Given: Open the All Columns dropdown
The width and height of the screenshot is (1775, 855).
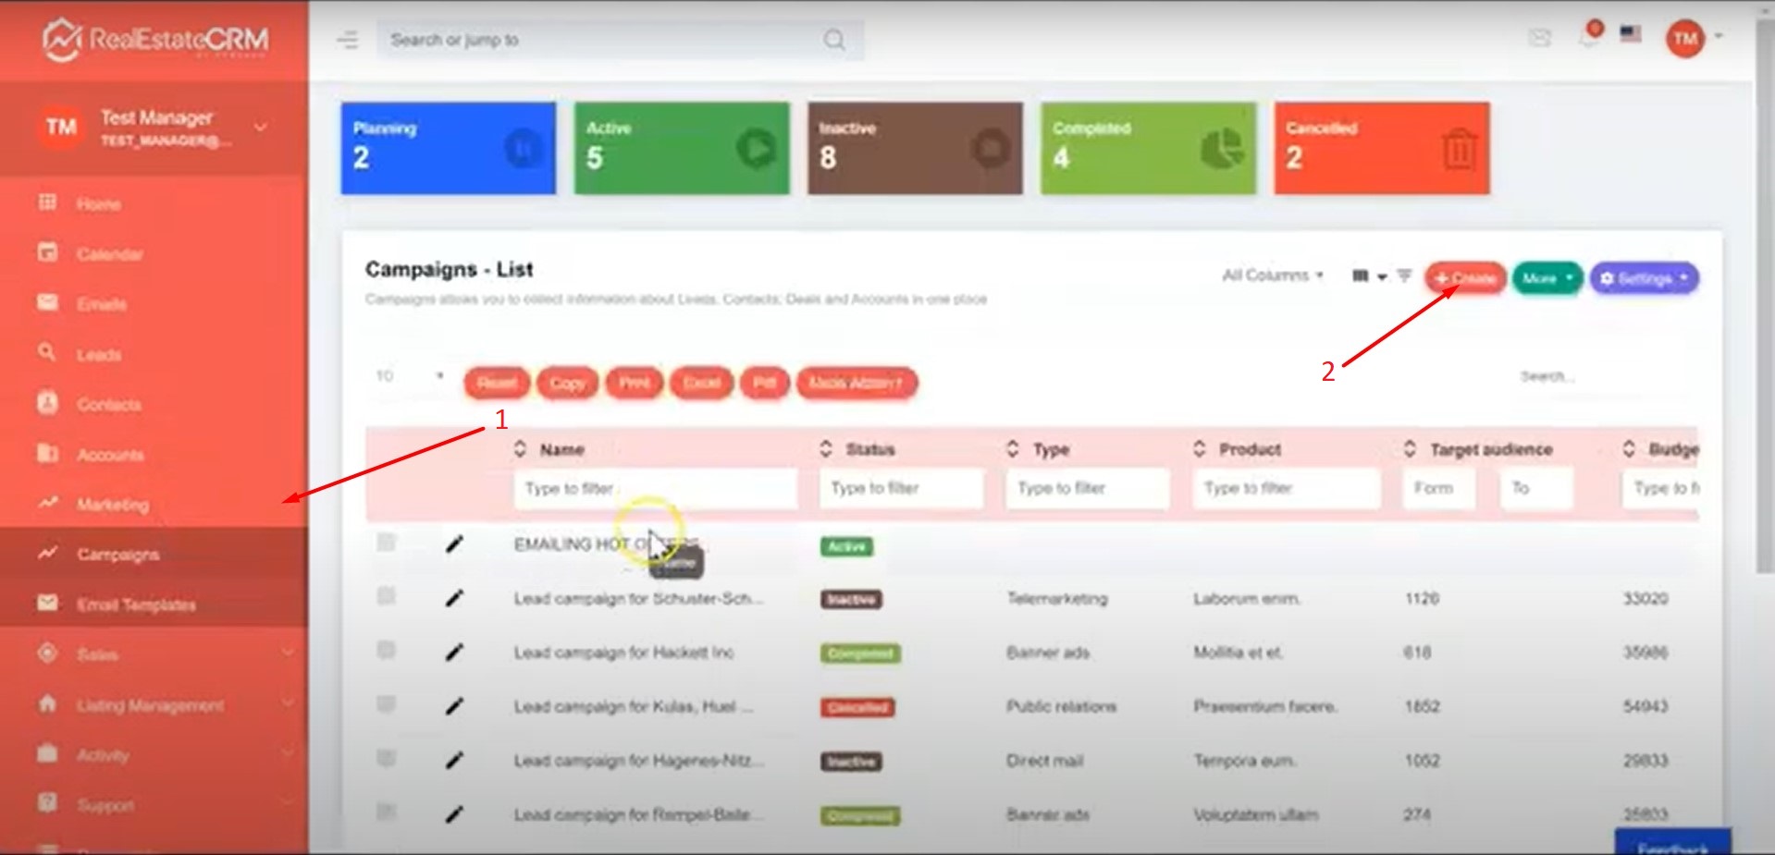Looking at the screenshot, I should tap(1272, 275).
